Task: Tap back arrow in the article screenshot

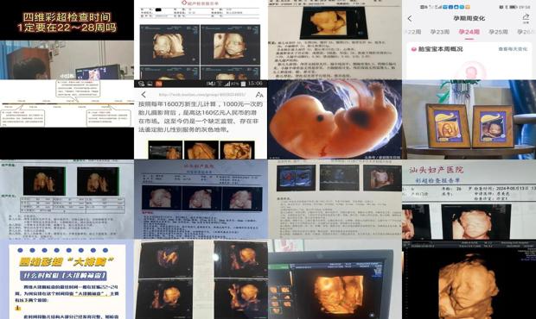Action: pos(144,95)
